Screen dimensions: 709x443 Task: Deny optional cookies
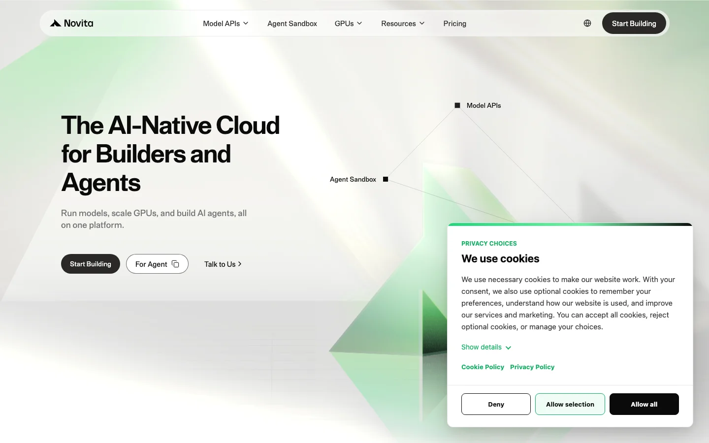click(496, 404)
